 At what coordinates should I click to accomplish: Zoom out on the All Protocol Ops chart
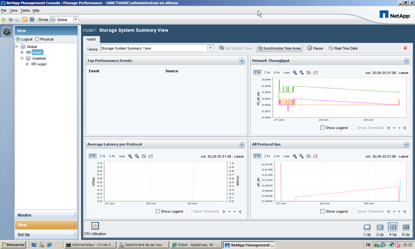point(301,156)
